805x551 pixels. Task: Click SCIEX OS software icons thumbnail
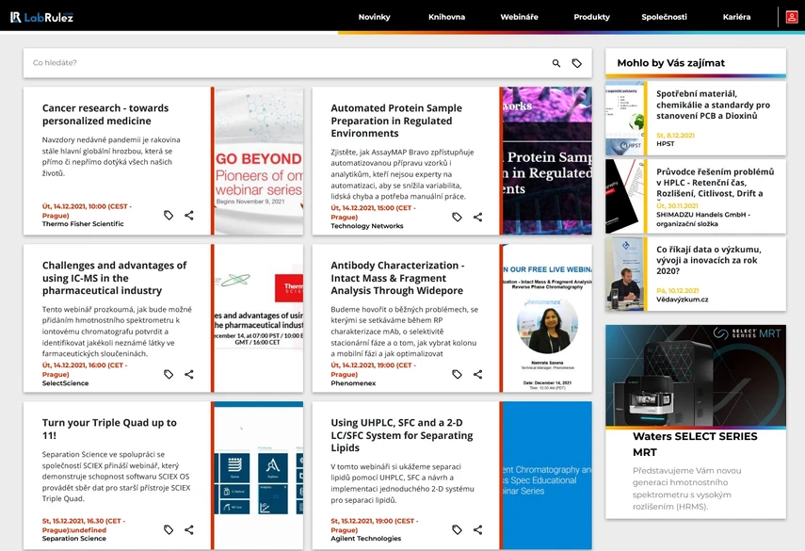click(x=259, y=476)
